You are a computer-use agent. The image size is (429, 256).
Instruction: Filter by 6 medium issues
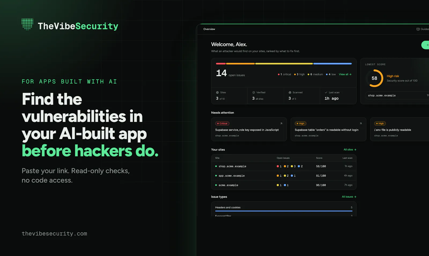click(x=315, y=74)
